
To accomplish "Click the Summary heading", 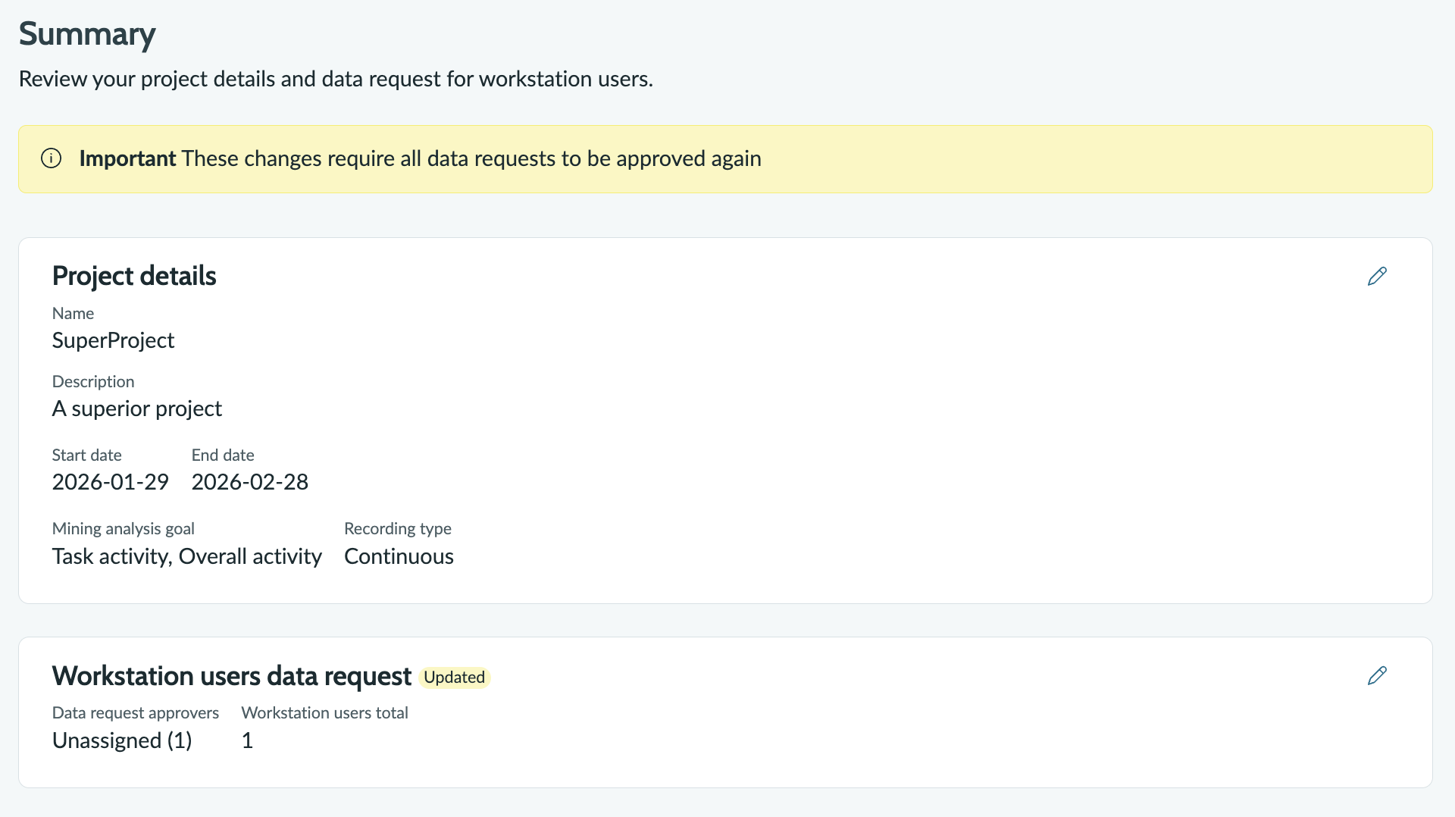I will tap(87, 34).
